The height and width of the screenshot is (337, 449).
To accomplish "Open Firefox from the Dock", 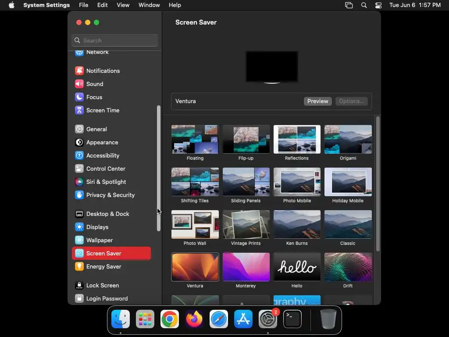I will point(194,319).
